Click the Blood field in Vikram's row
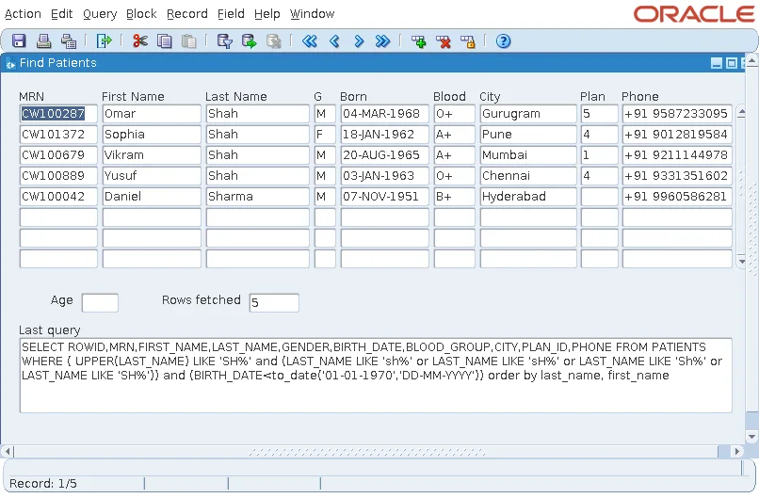The width and height of the screenshot is (759, 498). (455, 155)
